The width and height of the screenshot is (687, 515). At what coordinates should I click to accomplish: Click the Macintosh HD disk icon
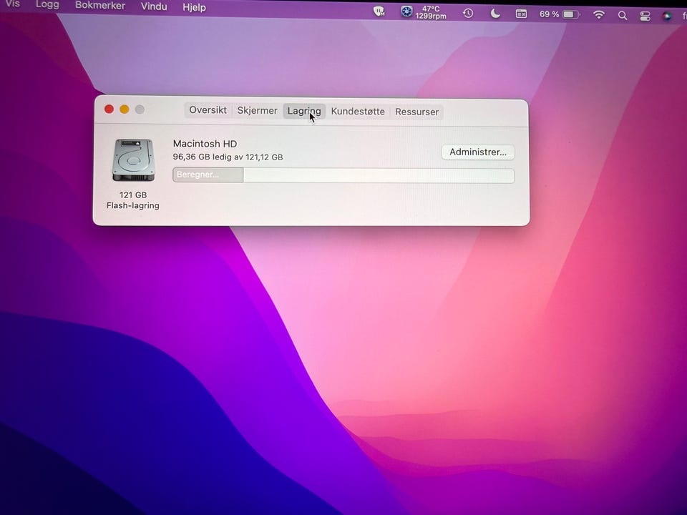click(x=133, y=161)
